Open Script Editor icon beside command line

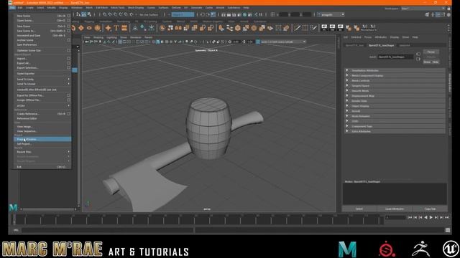448,230
